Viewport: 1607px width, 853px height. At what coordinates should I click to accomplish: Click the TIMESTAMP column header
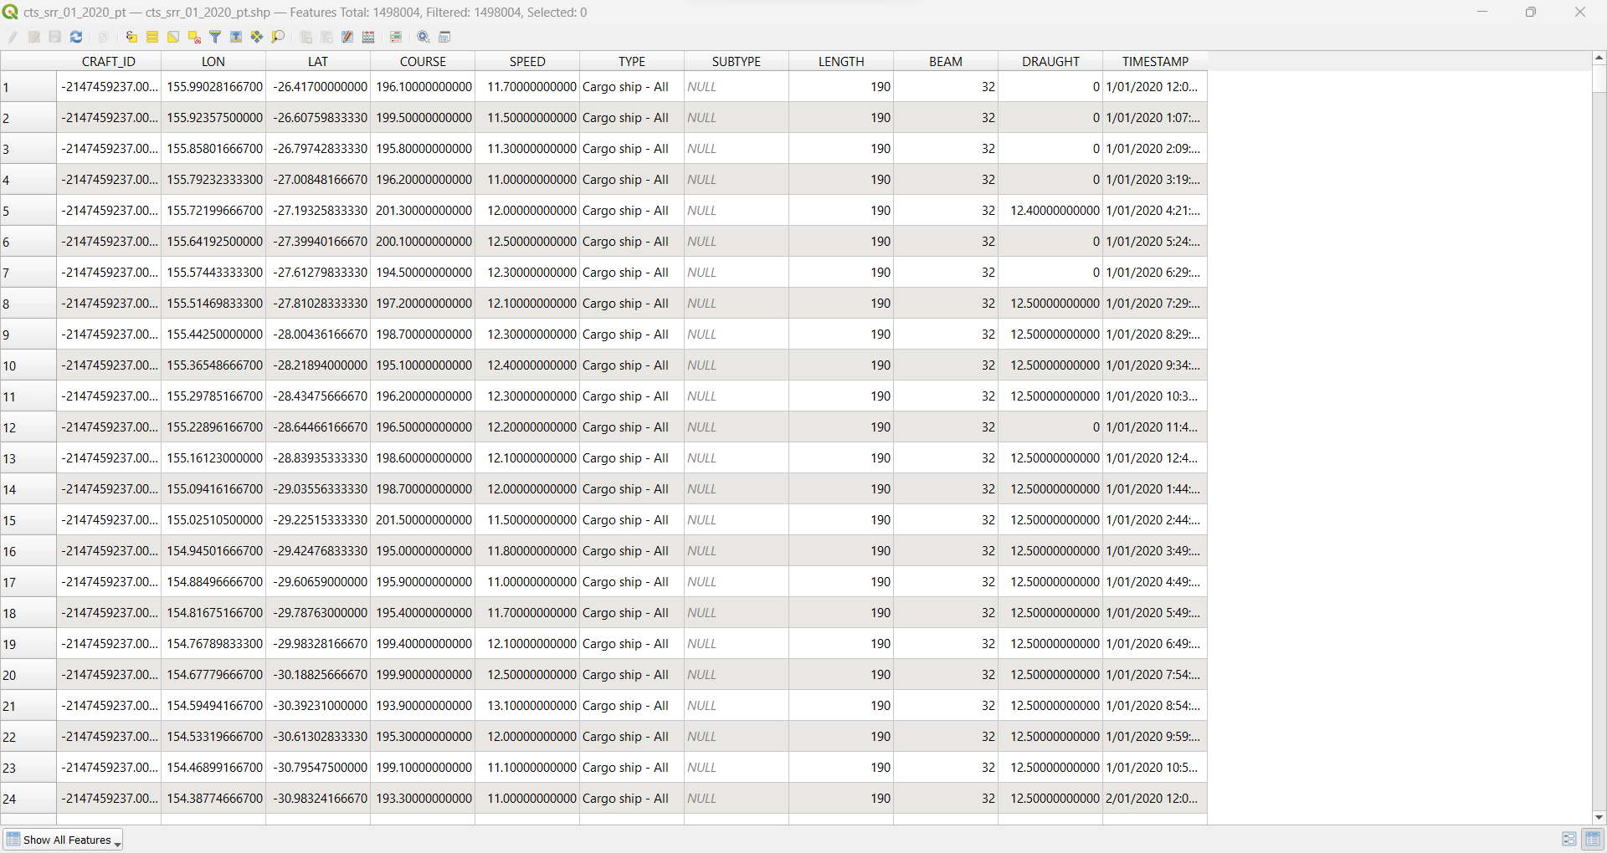click(1155, 61)
